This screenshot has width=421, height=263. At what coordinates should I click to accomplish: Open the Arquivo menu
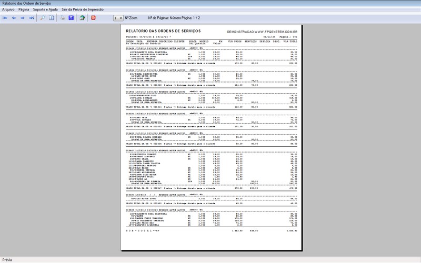pos(8,9)
